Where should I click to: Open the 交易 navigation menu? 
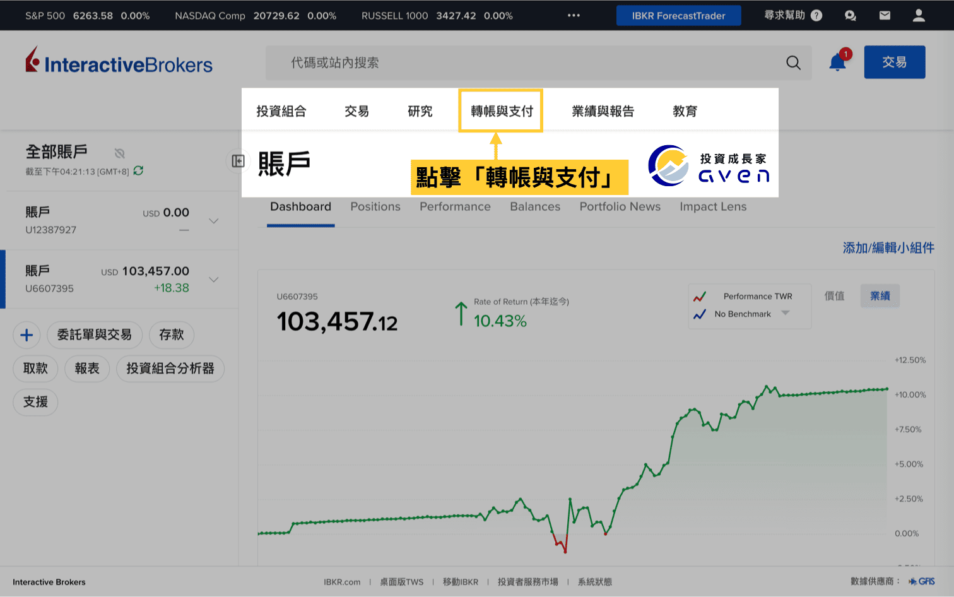pyautogui.click(x=356, y=111)
